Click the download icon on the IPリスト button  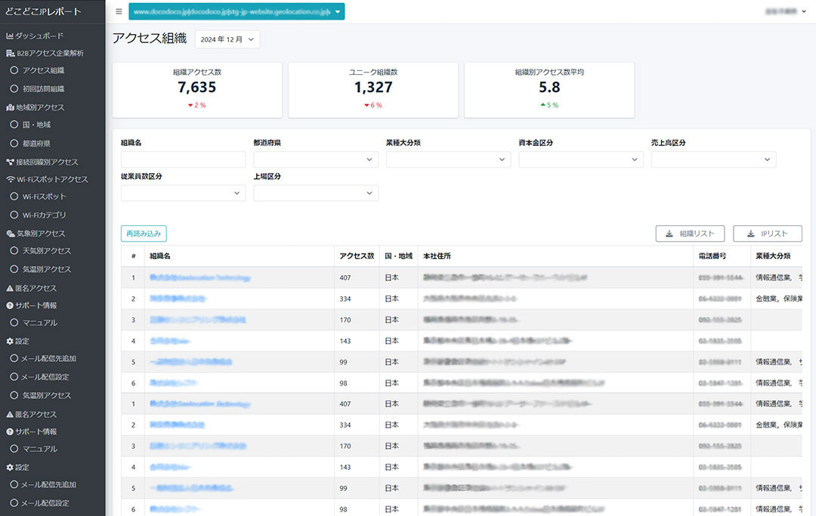[x=752, y=234]
